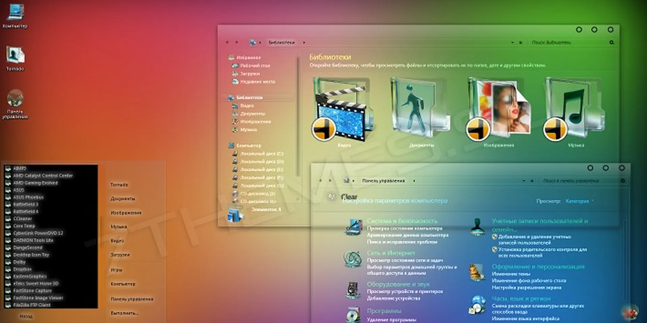Open Оборудование и звук link
647x323 pixels.
point(398,284)
